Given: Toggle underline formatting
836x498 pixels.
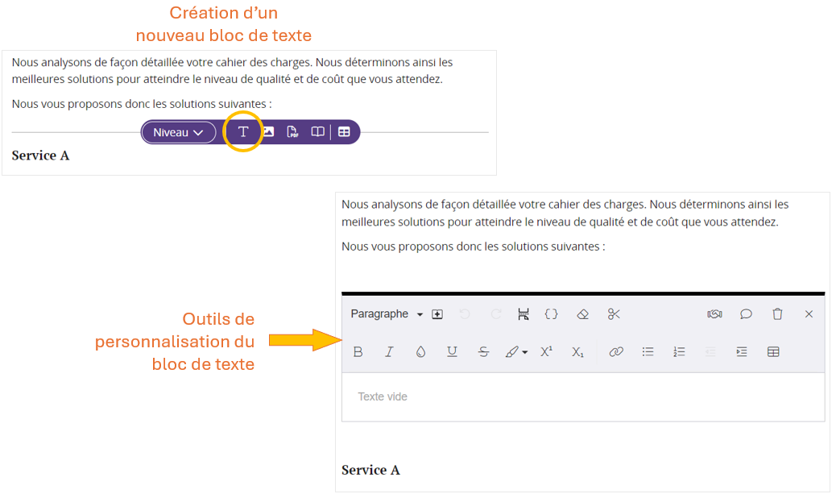Looking at the screenshot, I should pos(452,352).
